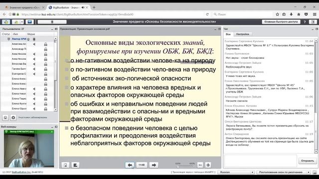Click the Pocket icon in browser toolbar
The width and height of the screenshot is (319, 179).
(x=306, y=14)
